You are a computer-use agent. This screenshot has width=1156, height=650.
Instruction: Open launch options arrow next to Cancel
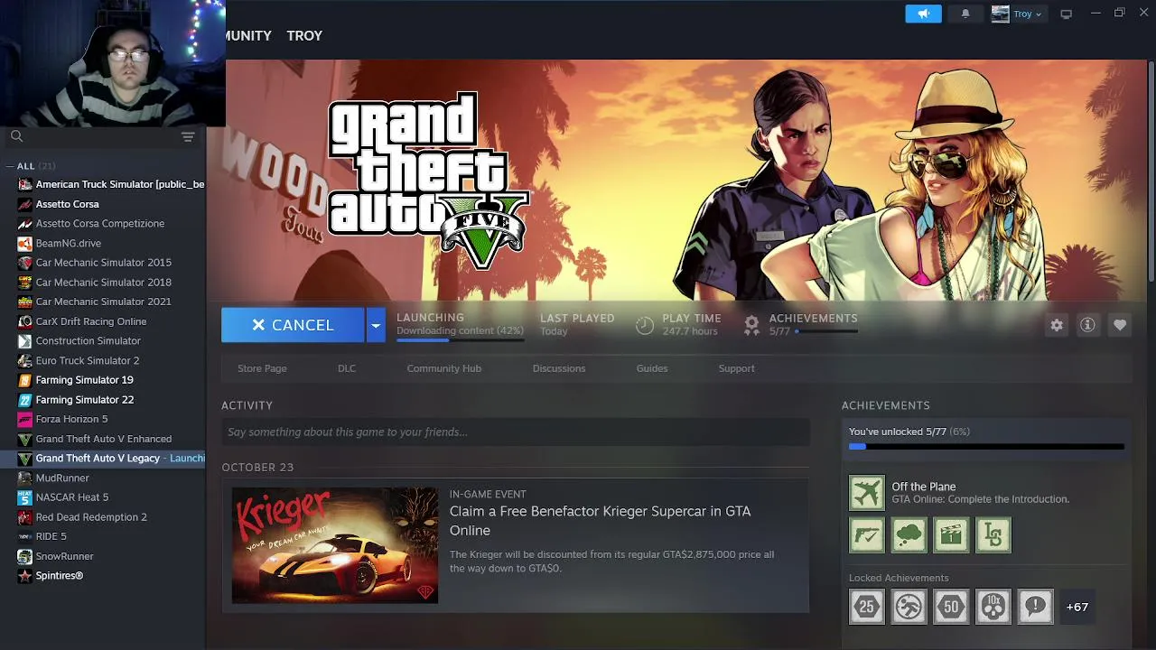pos(376,325)
